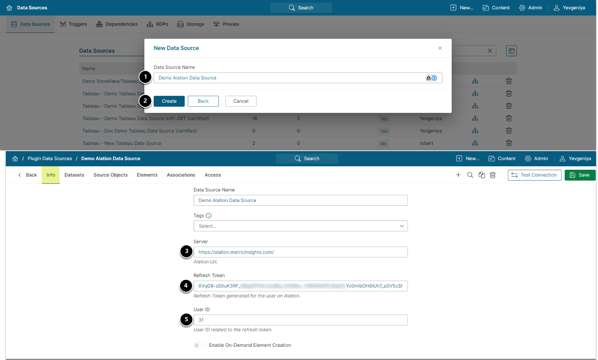The height and width of the screenshot is (360, 598).
Task: Click the Back button in the New Data Source dialog
Action: pos(203,101)
